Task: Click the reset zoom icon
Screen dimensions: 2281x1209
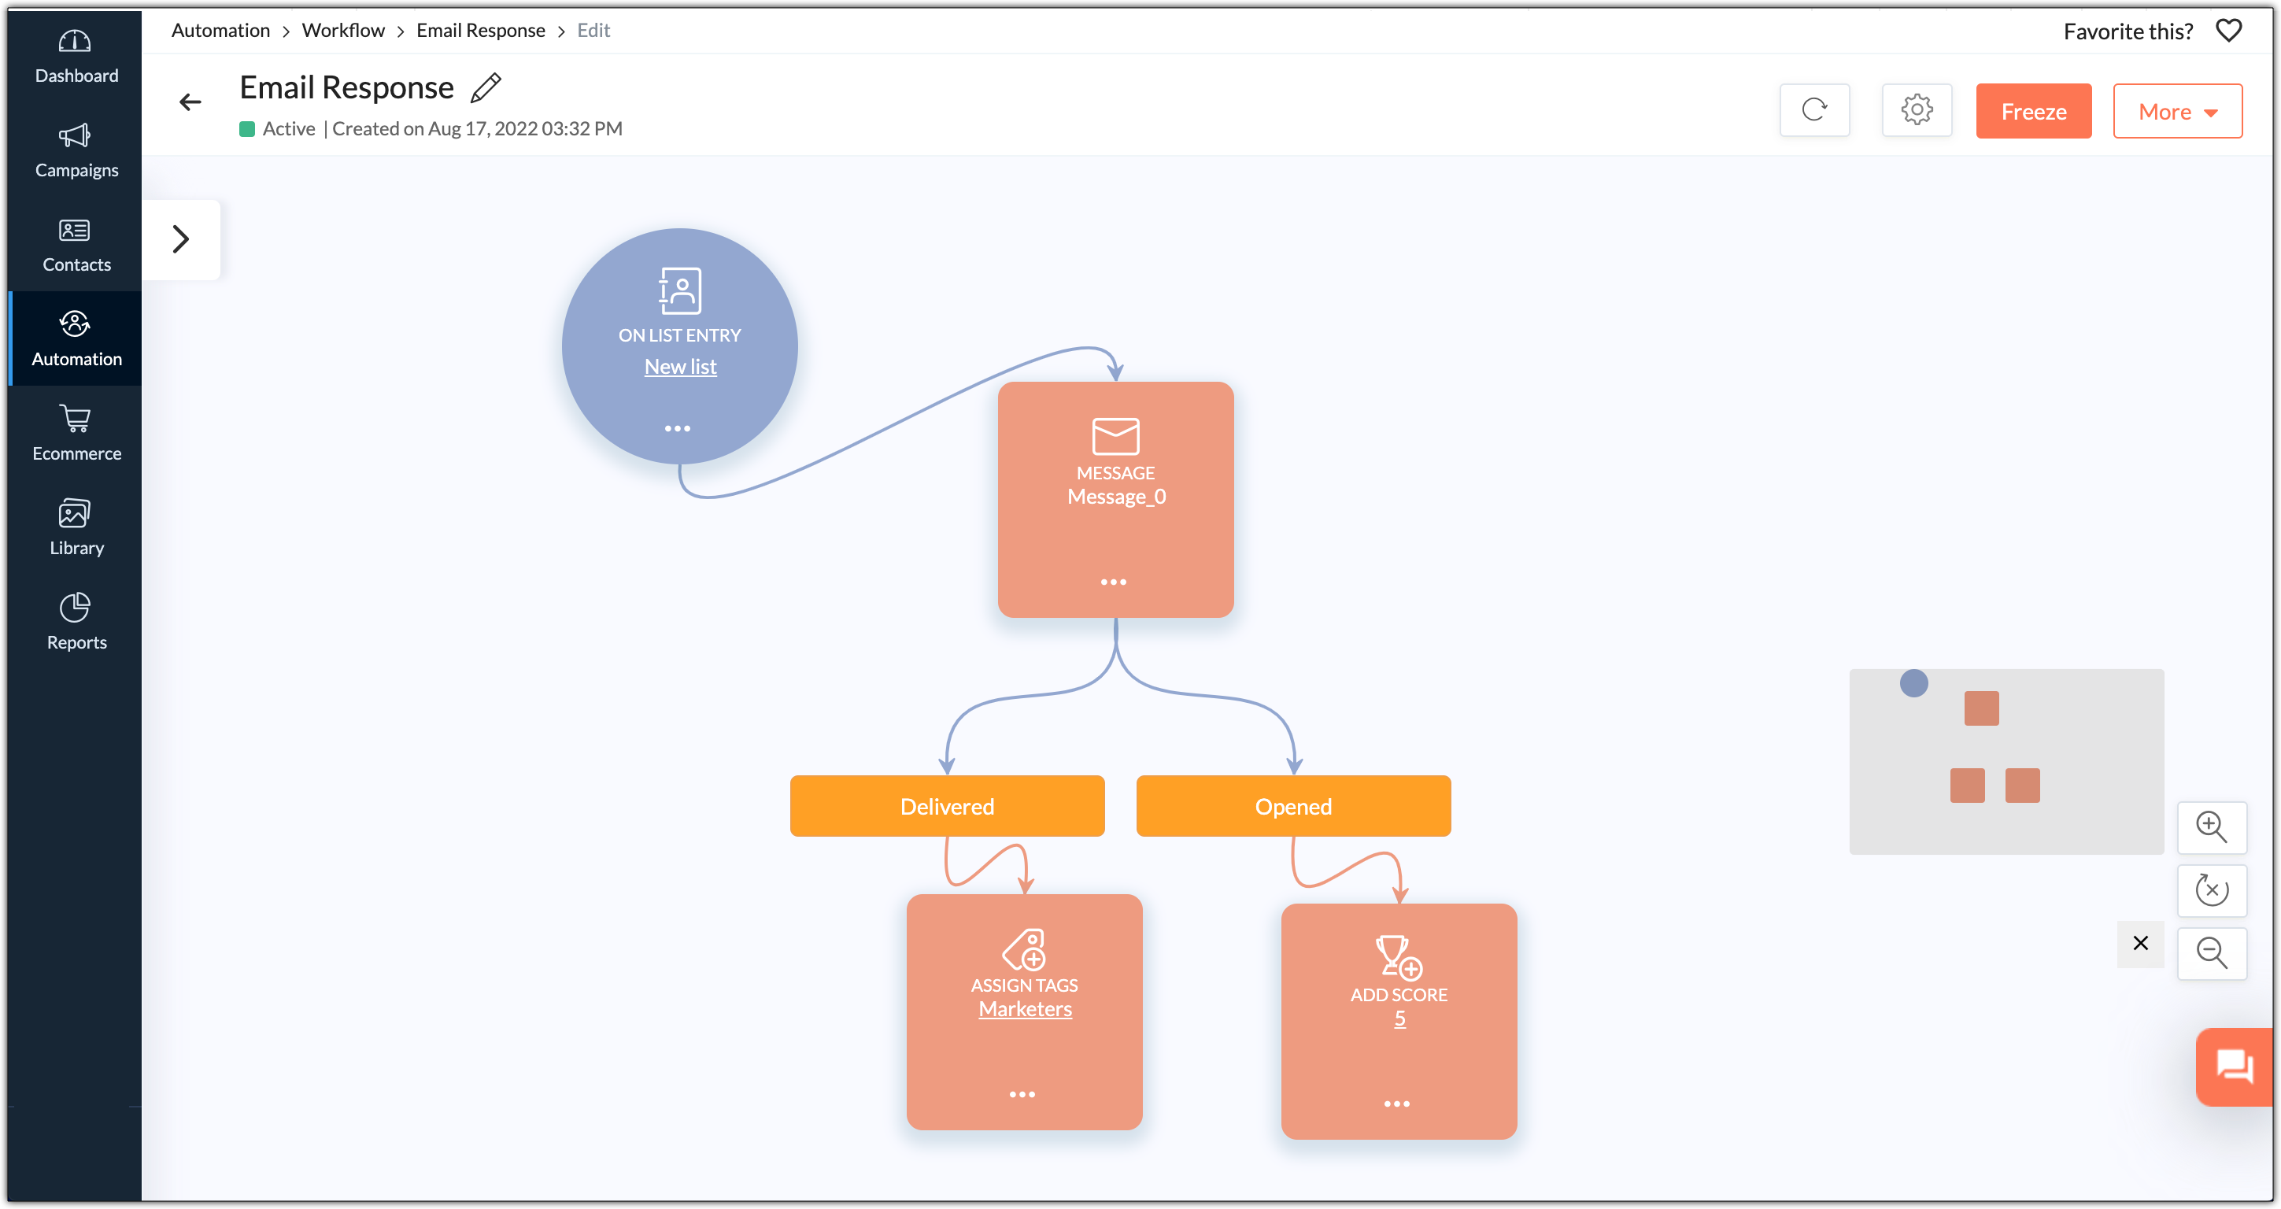Action: (2211, 889)
